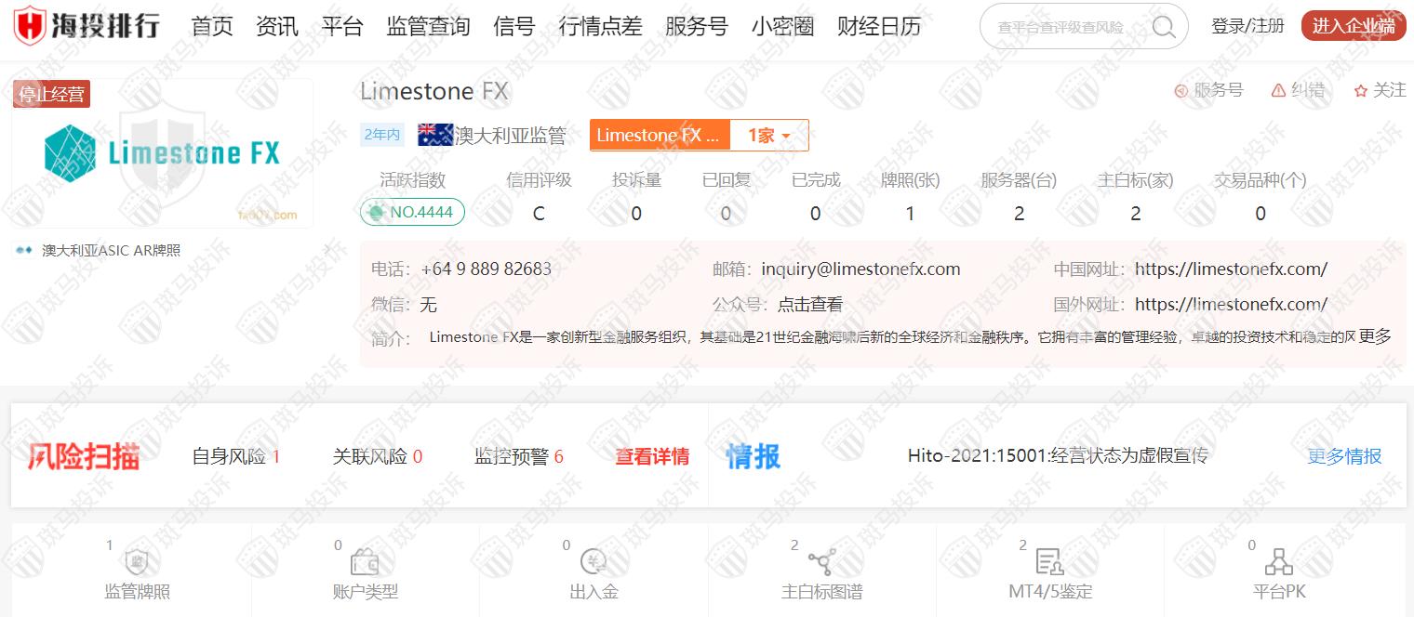Click the 投诉量 column header
The image size is (1414, 617).
636,180
